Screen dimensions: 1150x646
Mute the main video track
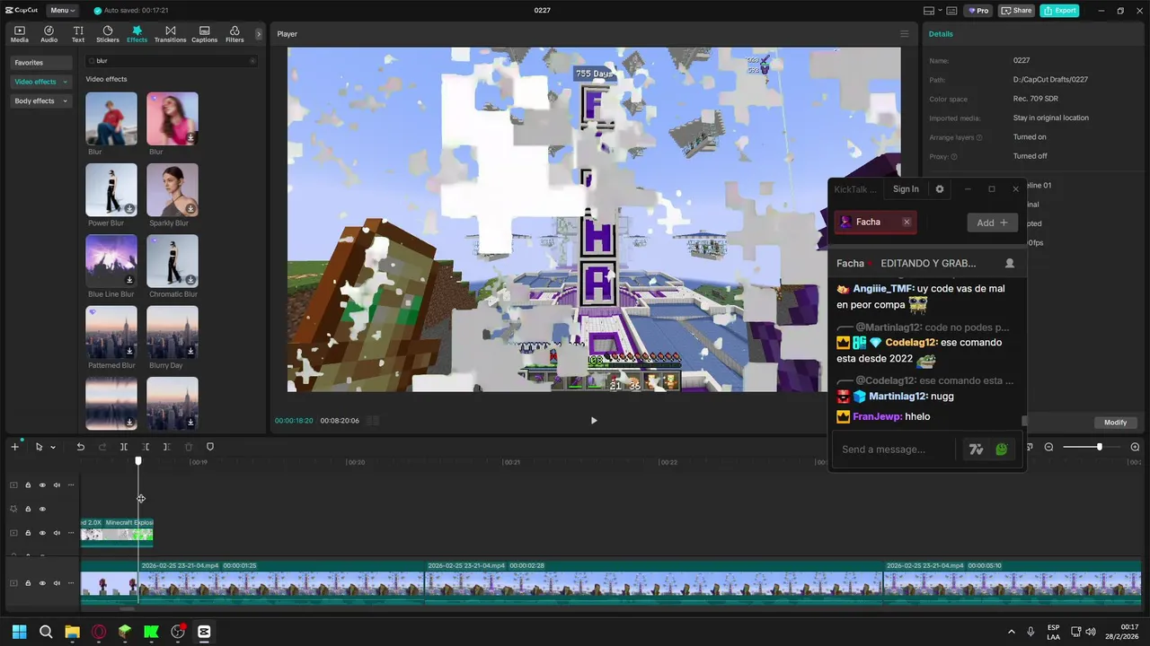click(57, 583)
